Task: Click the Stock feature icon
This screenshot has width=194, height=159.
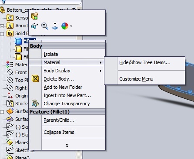Action: click(10, 104)
